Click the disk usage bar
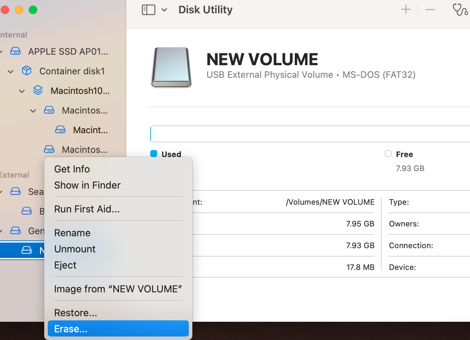 click(x=310, y=134)
